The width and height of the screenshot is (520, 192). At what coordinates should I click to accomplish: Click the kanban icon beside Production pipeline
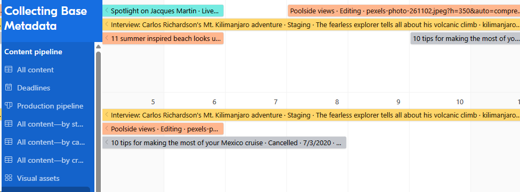pyautogui.click(x=9, y=106)
